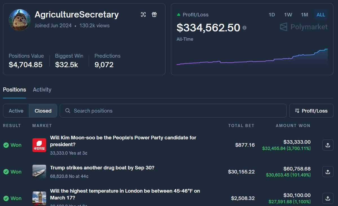Open the Kim Moon-soo candidate market link
338x206 pixels.
pyautogui.click(x=123, y=141)
